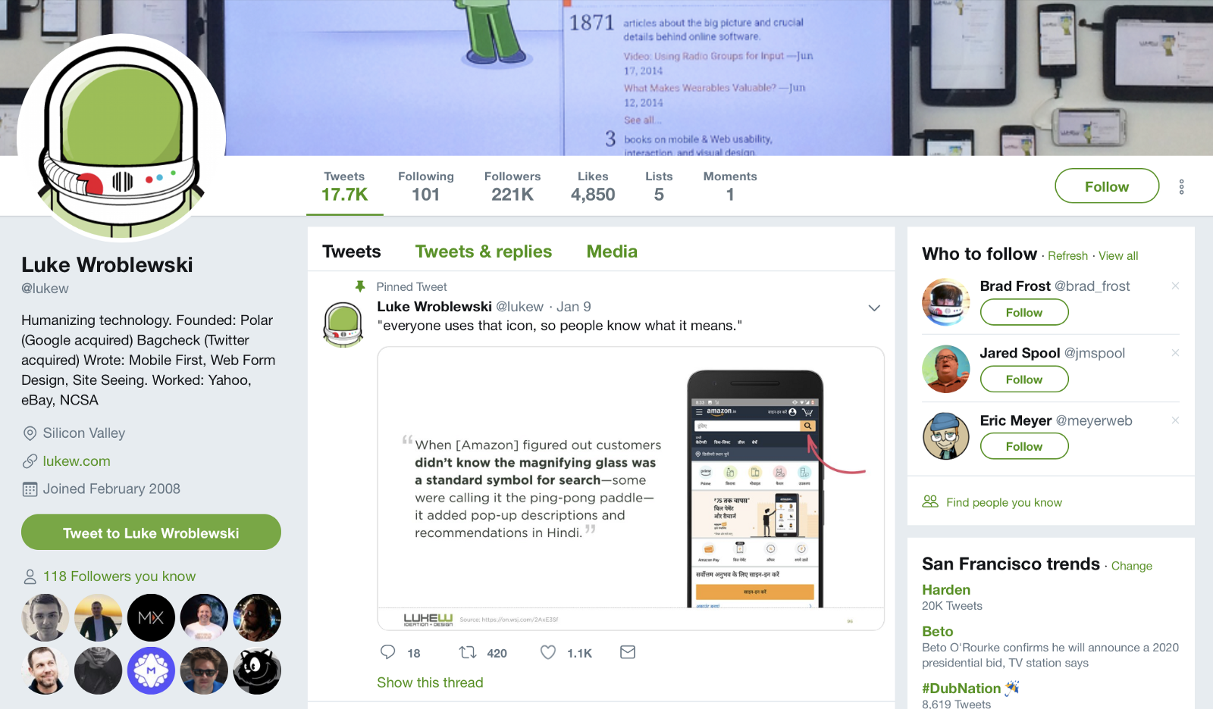The height and width of the screenshot is (709, 1213).
Task: Dismiss the Eric Meyer suggestion
Action: click(1175, 420)
